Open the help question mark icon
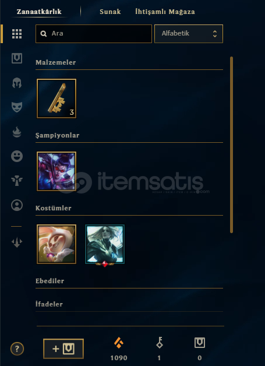The height and width of the screenshot is (366, 265). pos(17,349)
